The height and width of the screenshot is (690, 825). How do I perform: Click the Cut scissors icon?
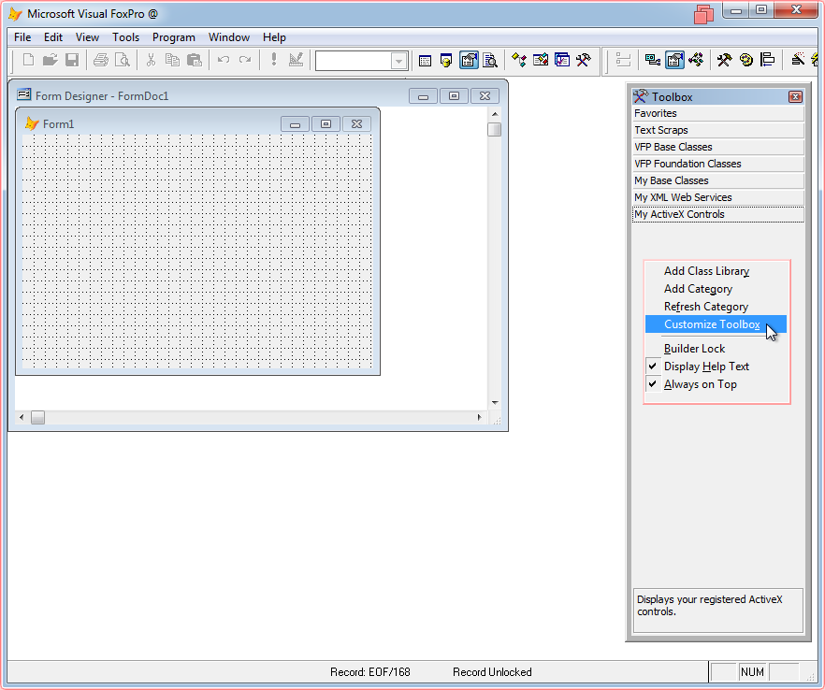click(151, 60)
